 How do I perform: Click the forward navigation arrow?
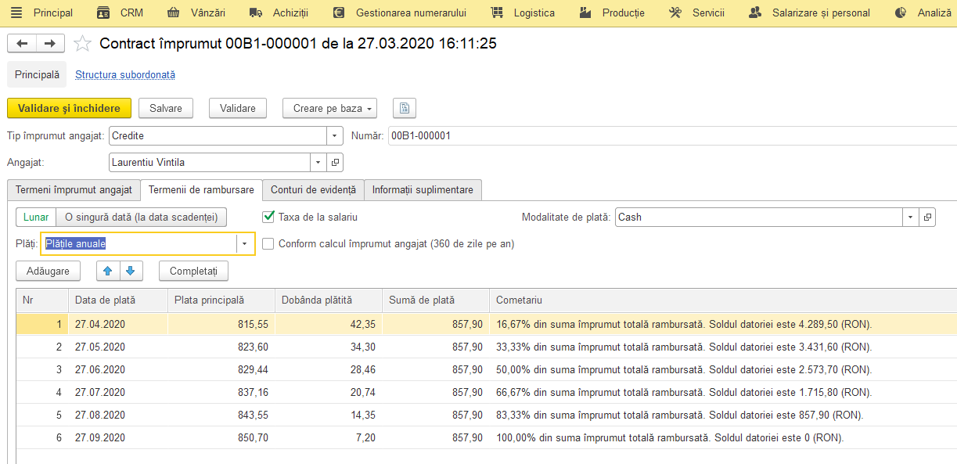click(x=50, y=44)
